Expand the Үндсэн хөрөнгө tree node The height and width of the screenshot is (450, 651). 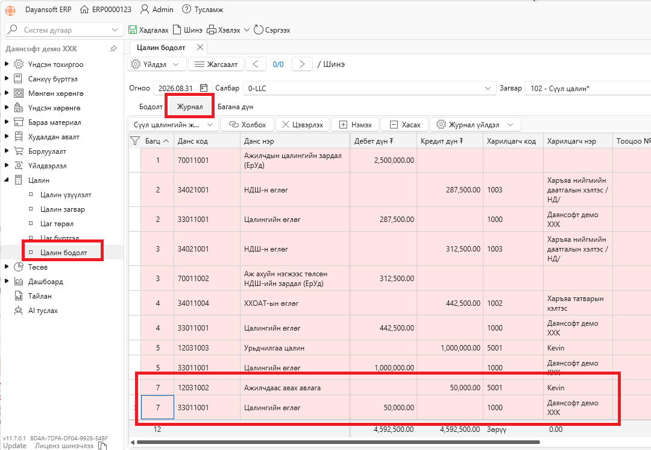click(x=7, y=107)
